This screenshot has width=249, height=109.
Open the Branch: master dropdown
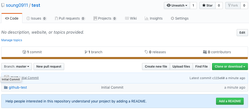17,67
